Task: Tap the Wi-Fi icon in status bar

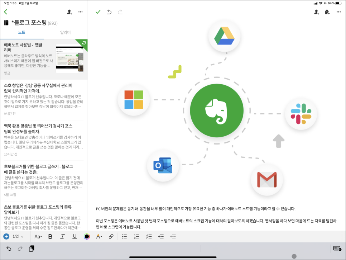Action: coord(321,3)
